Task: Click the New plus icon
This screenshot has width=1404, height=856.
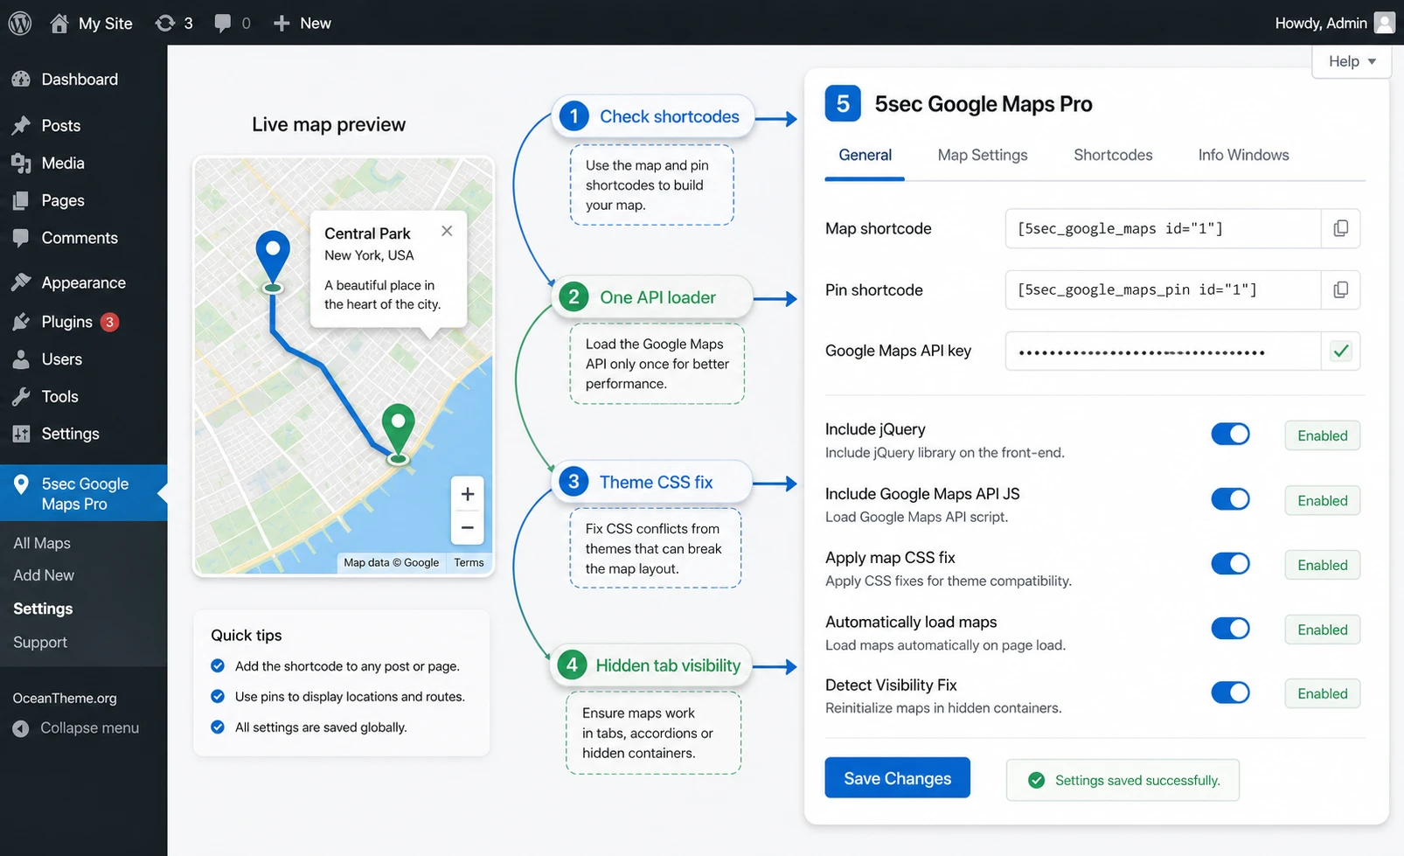Action: click(x=281, y=23)
